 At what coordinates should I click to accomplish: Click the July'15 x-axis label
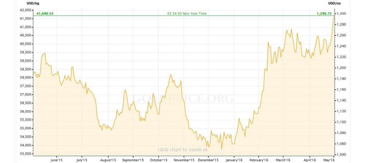(82, 160)
